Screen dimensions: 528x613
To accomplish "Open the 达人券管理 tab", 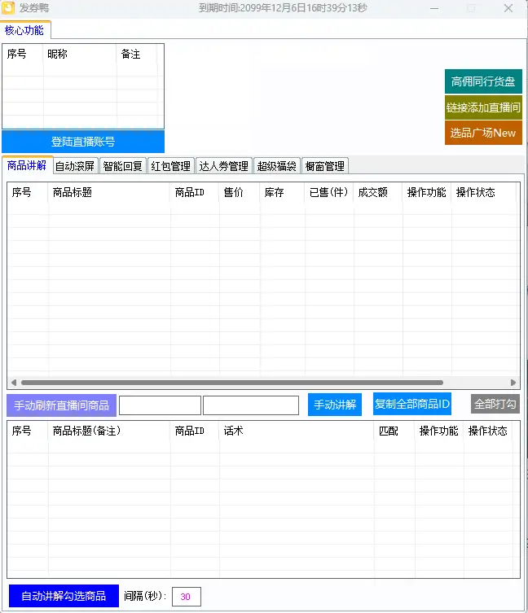I will [223, 166].
